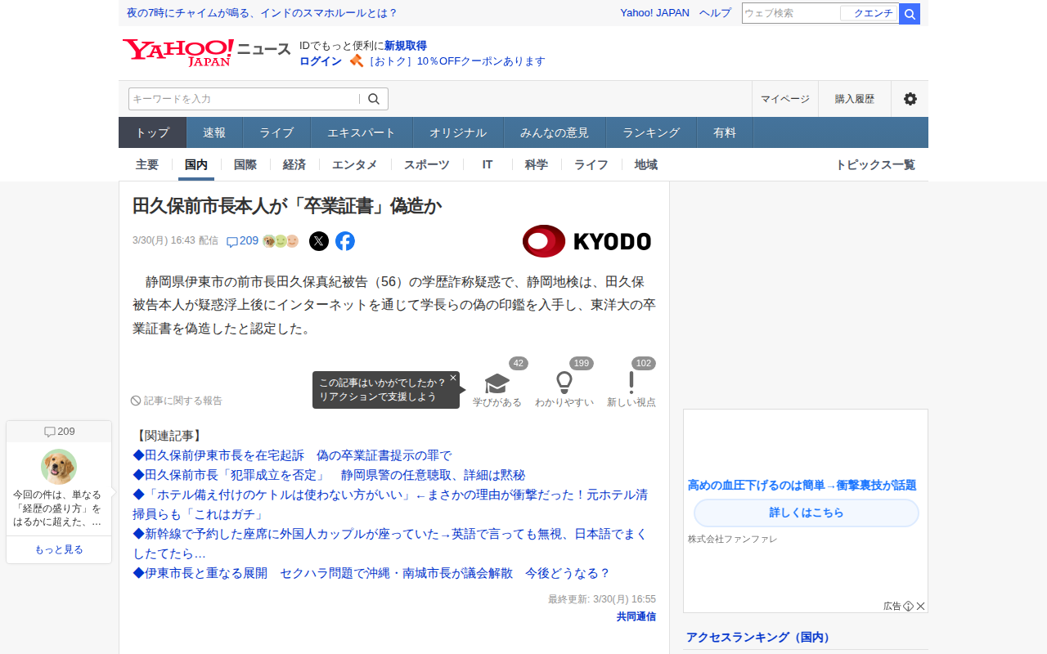This screenshot has width=1047, height=654.
Task: Open 記事に関する報告 report link
Action: tap(177, 401)
